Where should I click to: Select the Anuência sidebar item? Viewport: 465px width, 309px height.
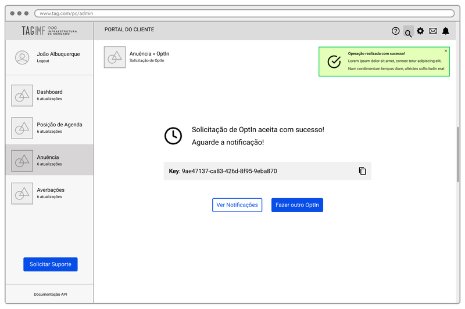coord(49,160)
